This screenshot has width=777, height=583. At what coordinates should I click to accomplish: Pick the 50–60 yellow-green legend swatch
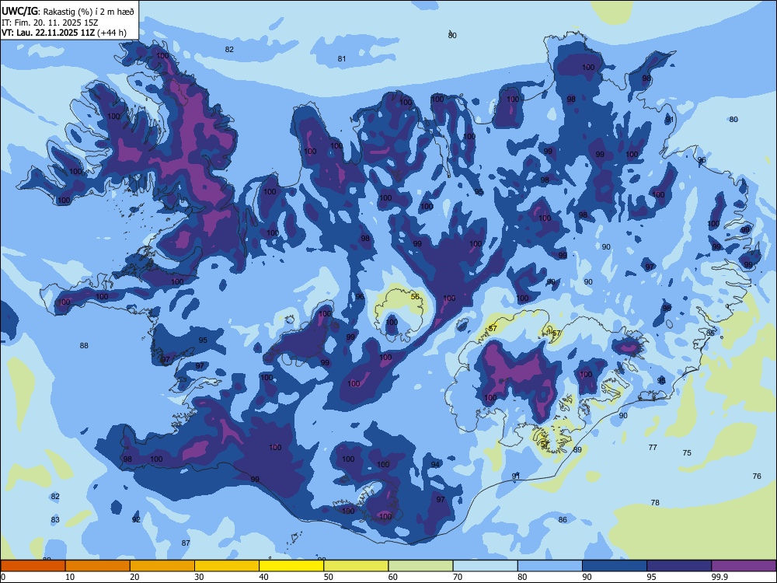pos(356,566)
